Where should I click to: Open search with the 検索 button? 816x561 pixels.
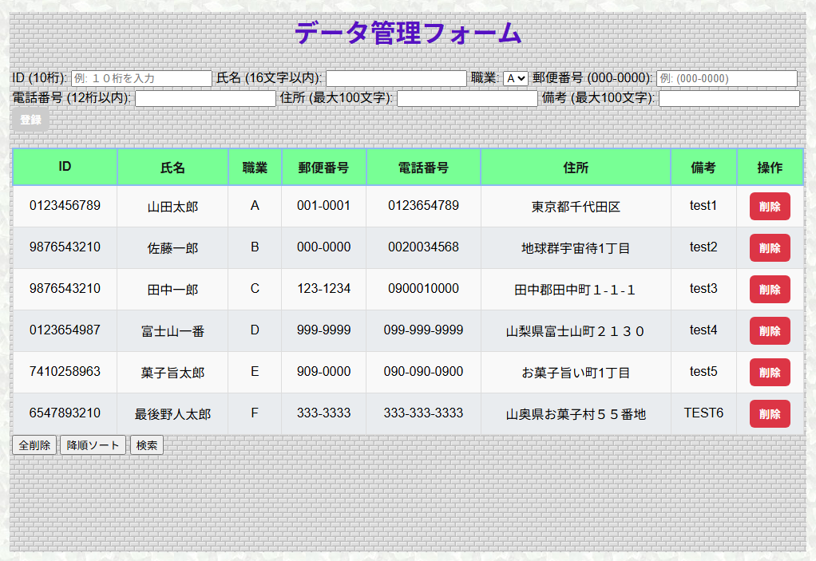point(147,445)
